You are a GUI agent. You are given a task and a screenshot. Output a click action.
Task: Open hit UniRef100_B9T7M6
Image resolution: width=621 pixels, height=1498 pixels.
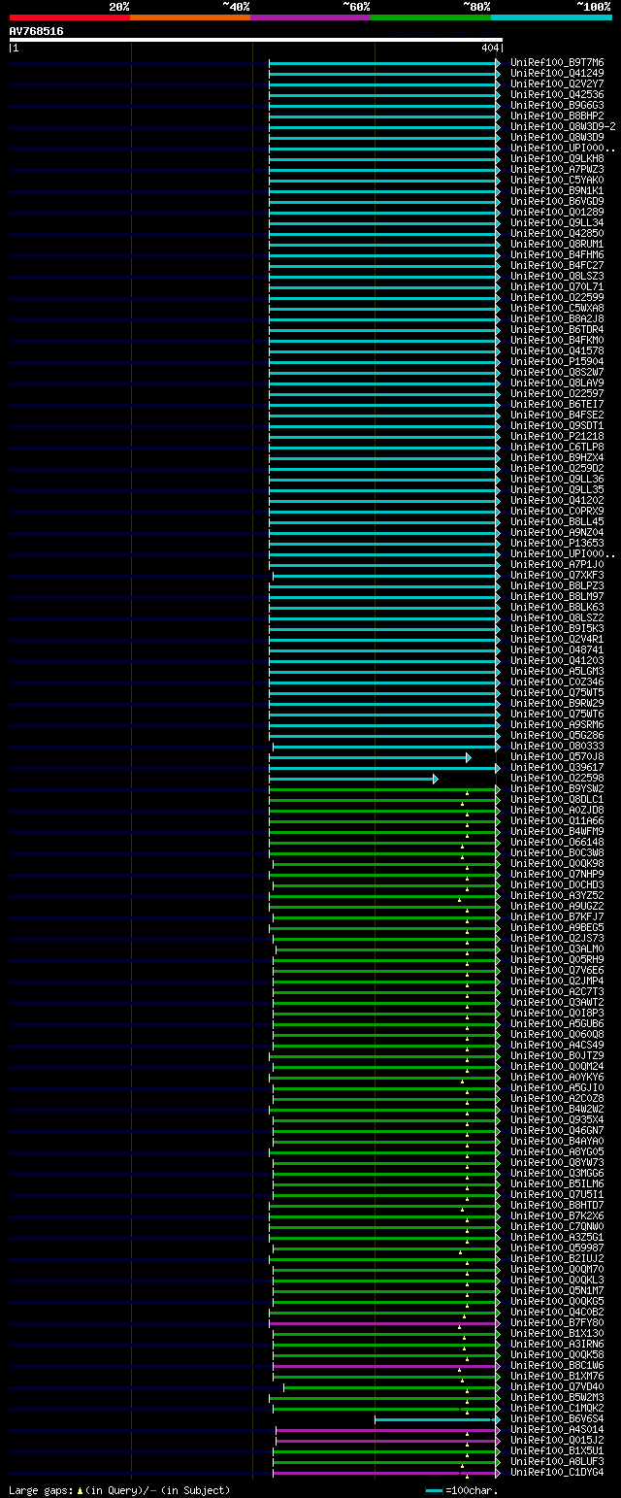coord(557,62)
